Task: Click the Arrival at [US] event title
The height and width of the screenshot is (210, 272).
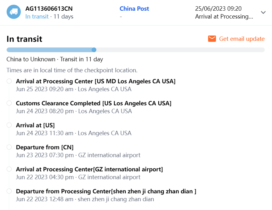Action: point(35,125)
